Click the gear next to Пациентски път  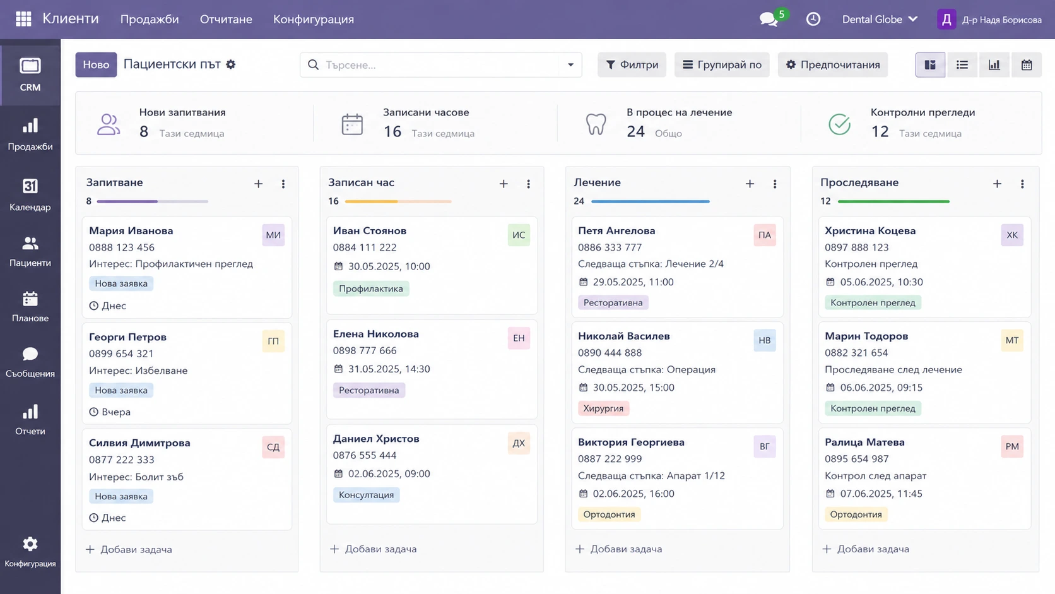point(231,64)
